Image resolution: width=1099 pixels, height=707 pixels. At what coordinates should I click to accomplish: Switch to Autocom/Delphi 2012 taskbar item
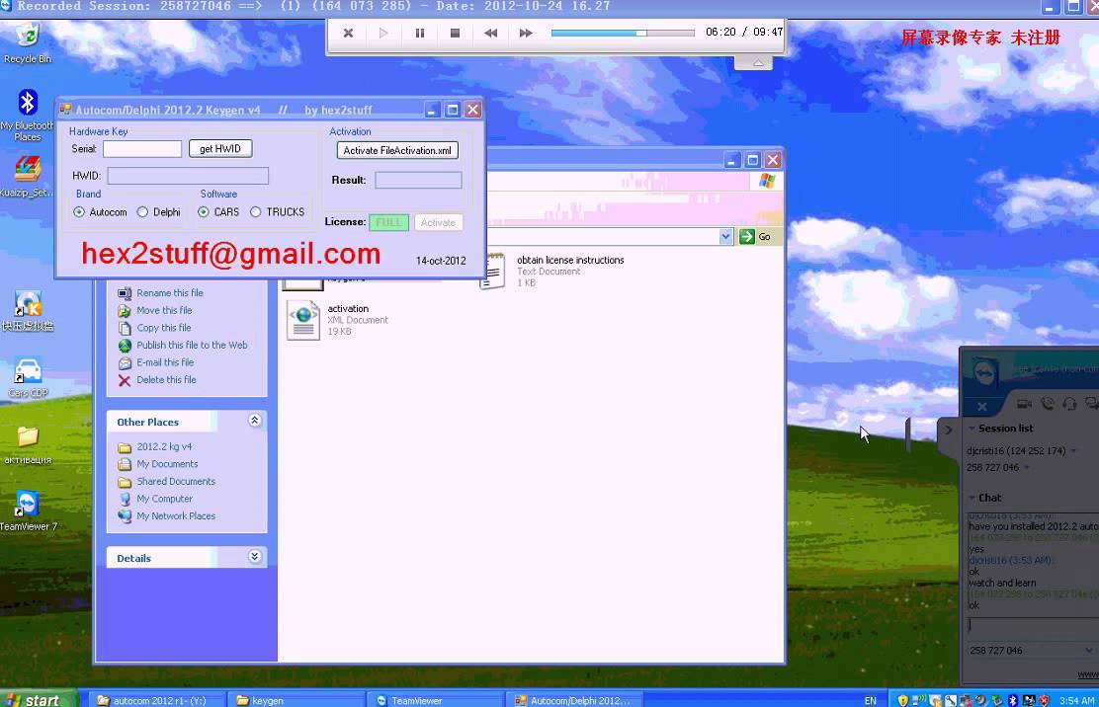point(574,700)
